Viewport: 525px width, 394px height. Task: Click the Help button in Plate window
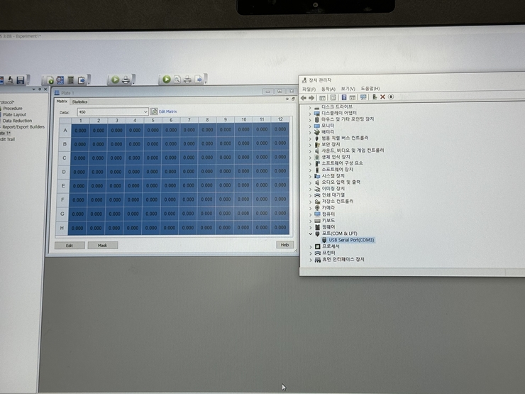[284, 245]
